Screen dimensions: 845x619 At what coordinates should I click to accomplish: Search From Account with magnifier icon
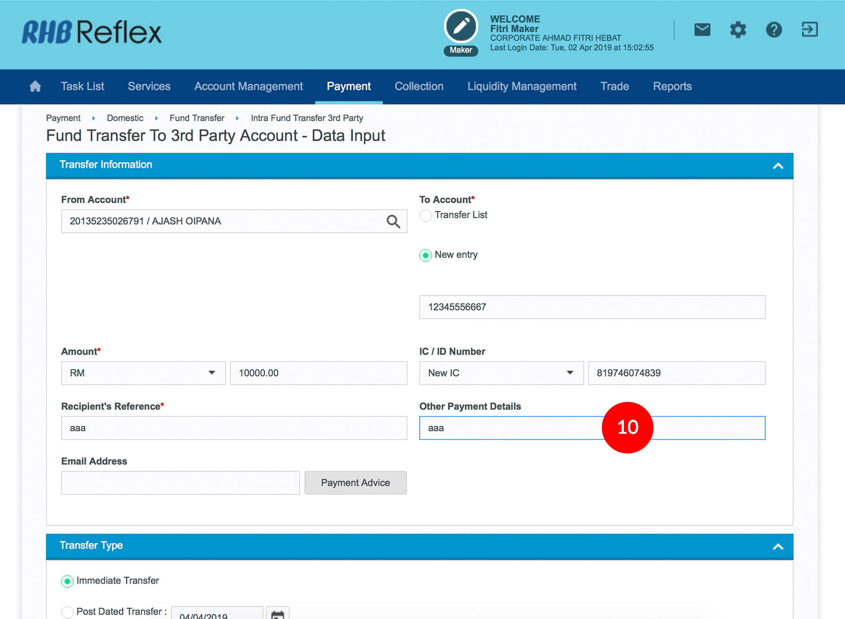(x=393, y=221)
